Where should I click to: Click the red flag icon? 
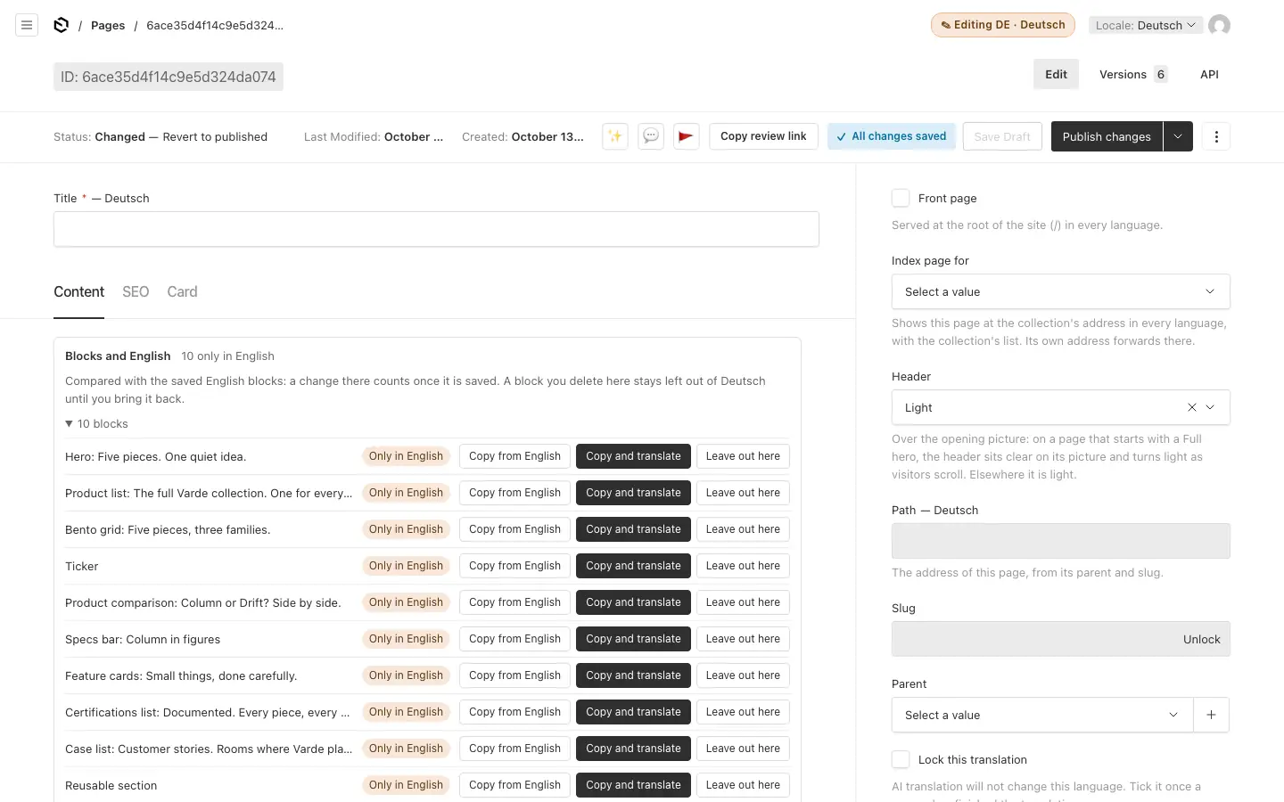686,136
